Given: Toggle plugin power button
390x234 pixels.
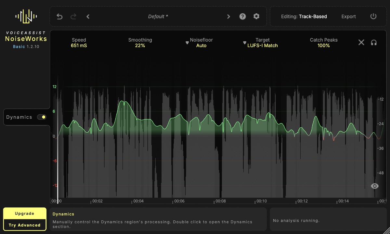Looking at the screenshot, I should [x=373, y=17].
